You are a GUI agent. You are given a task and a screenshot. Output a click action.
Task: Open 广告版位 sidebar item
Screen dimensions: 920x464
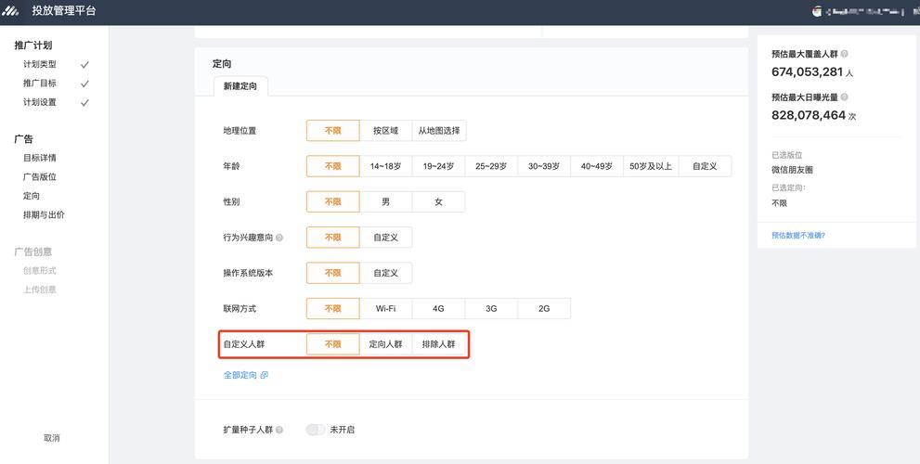(40, 176)
